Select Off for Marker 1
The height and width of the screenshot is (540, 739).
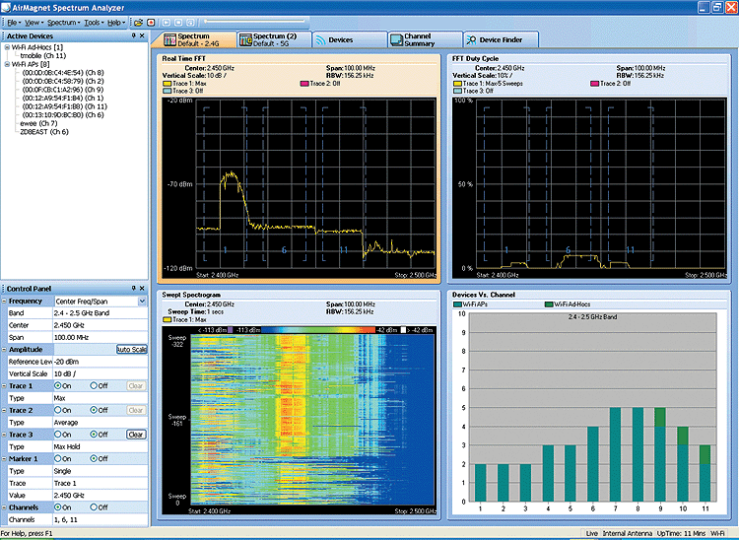click(x=94, y=458)
